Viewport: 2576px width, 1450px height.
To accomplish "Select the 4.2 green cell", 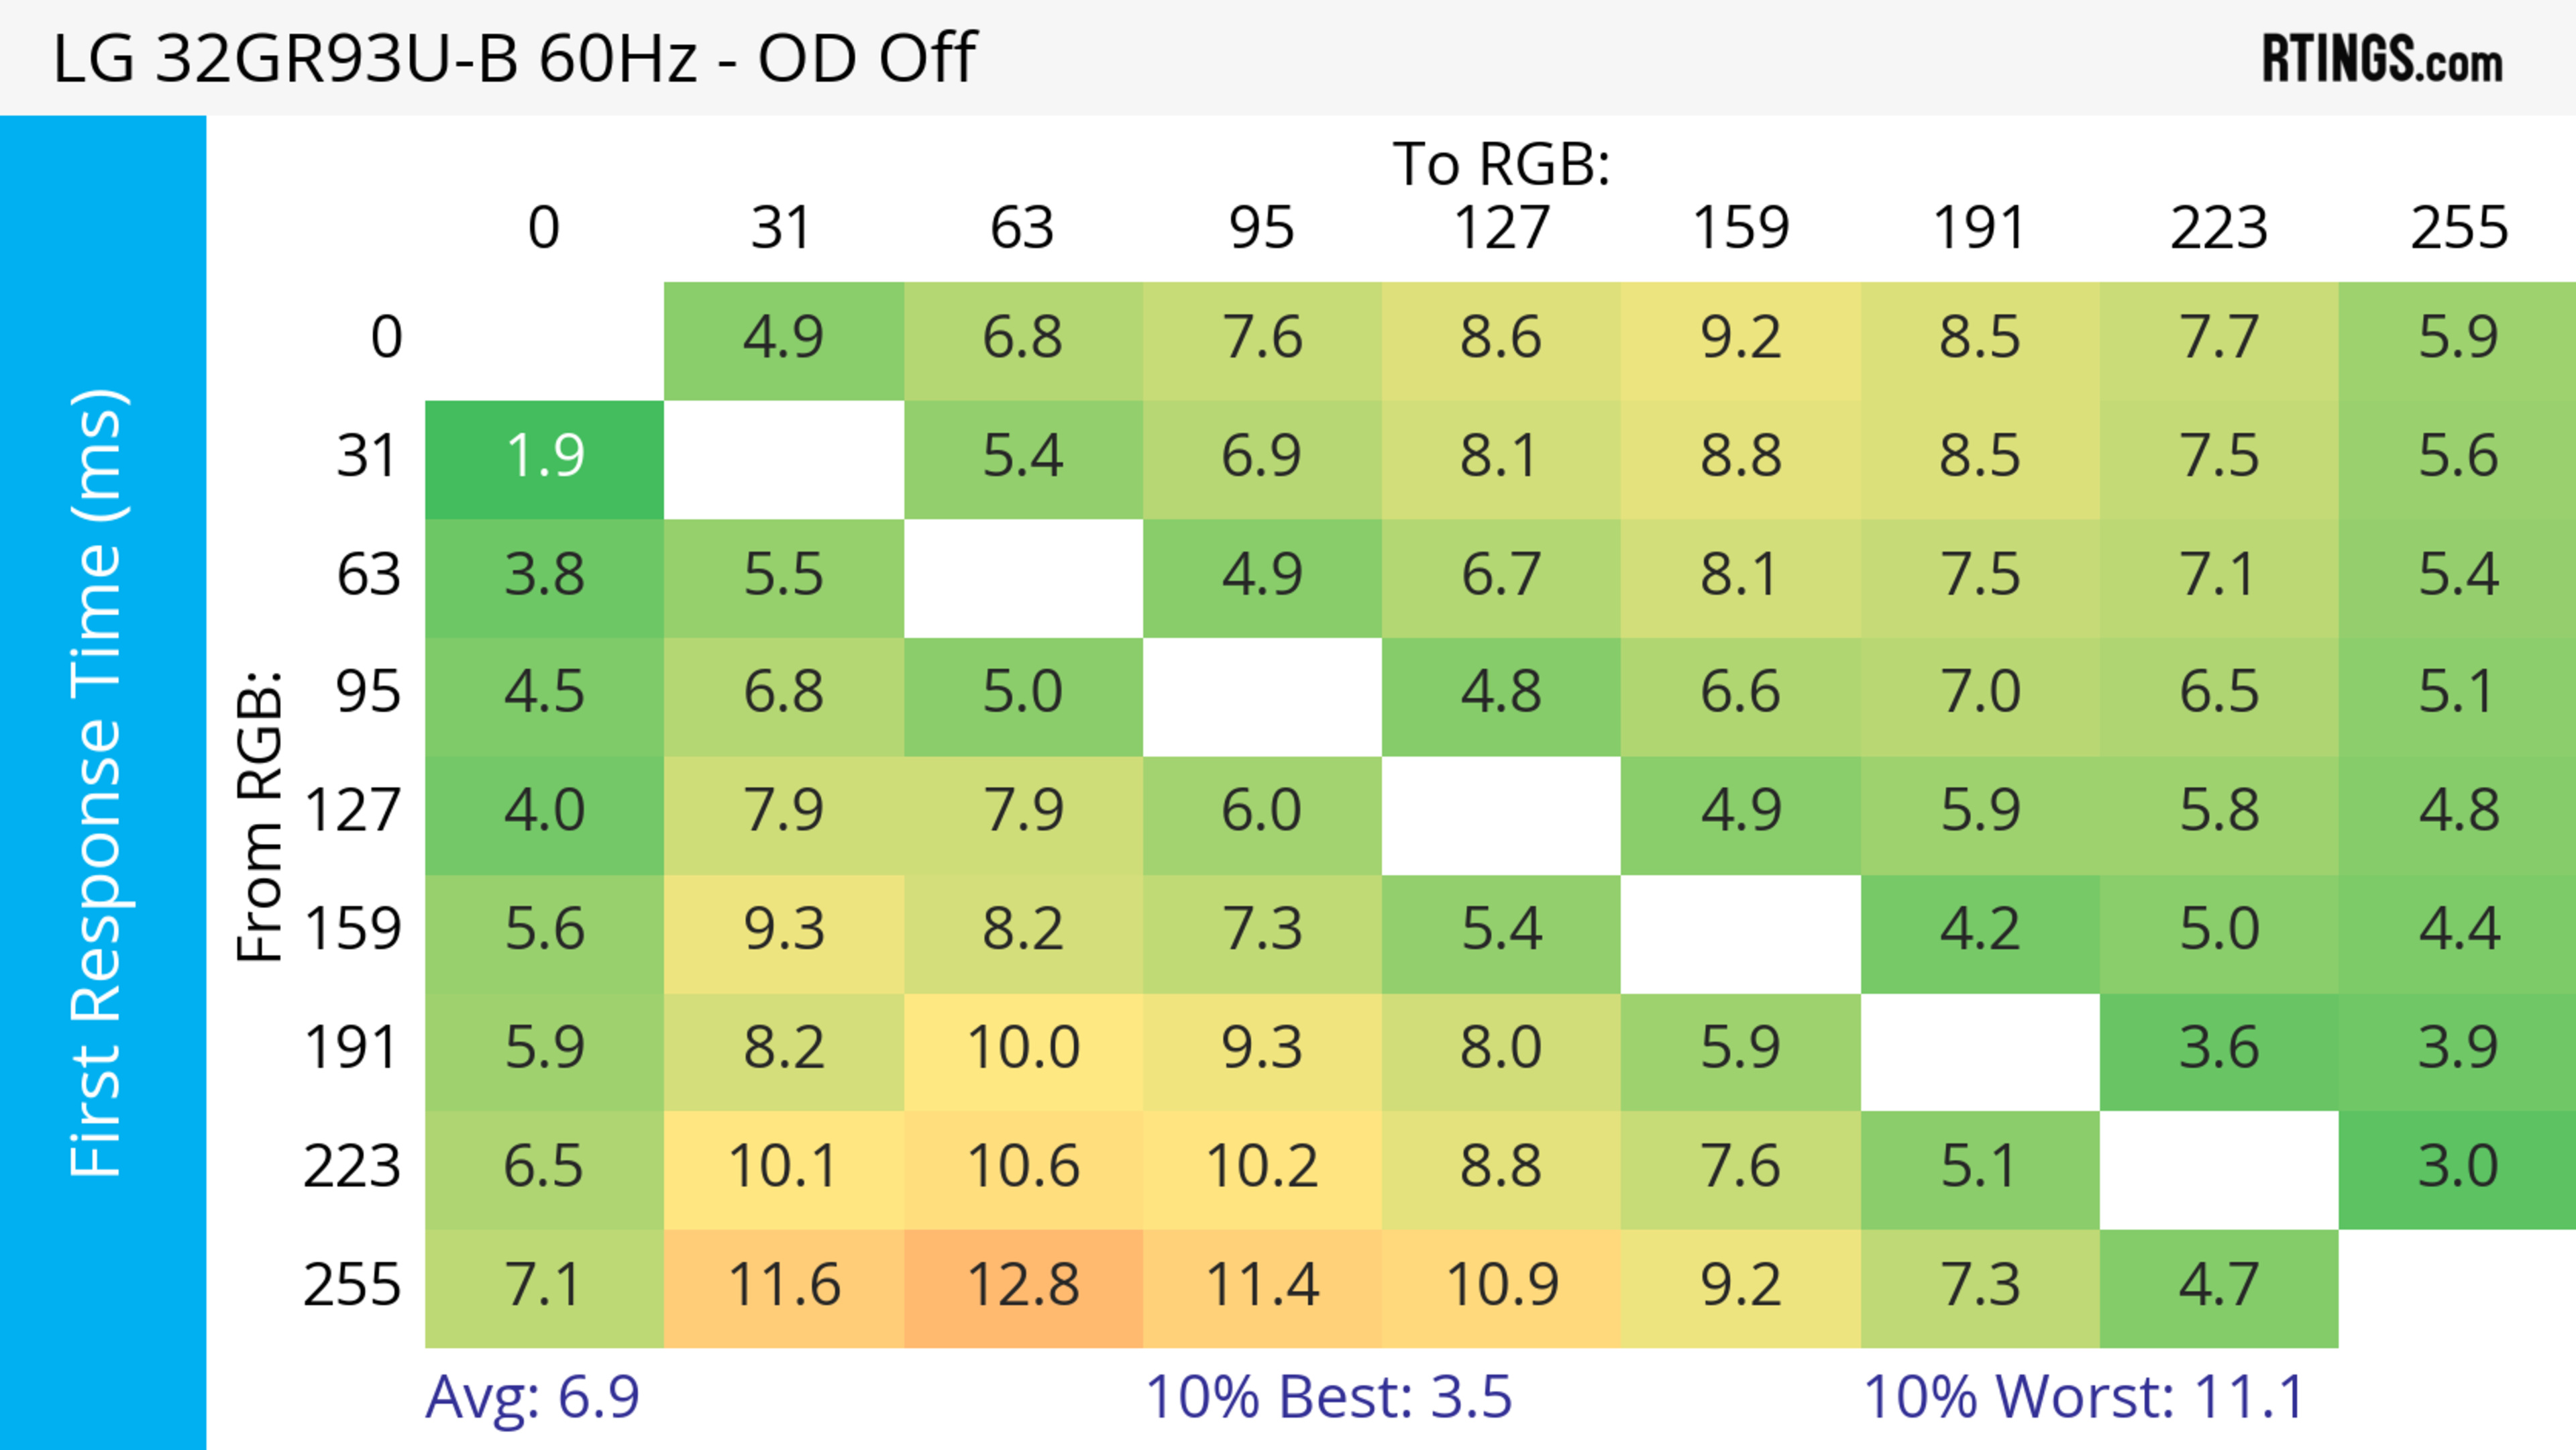I will pos(1980,930).
